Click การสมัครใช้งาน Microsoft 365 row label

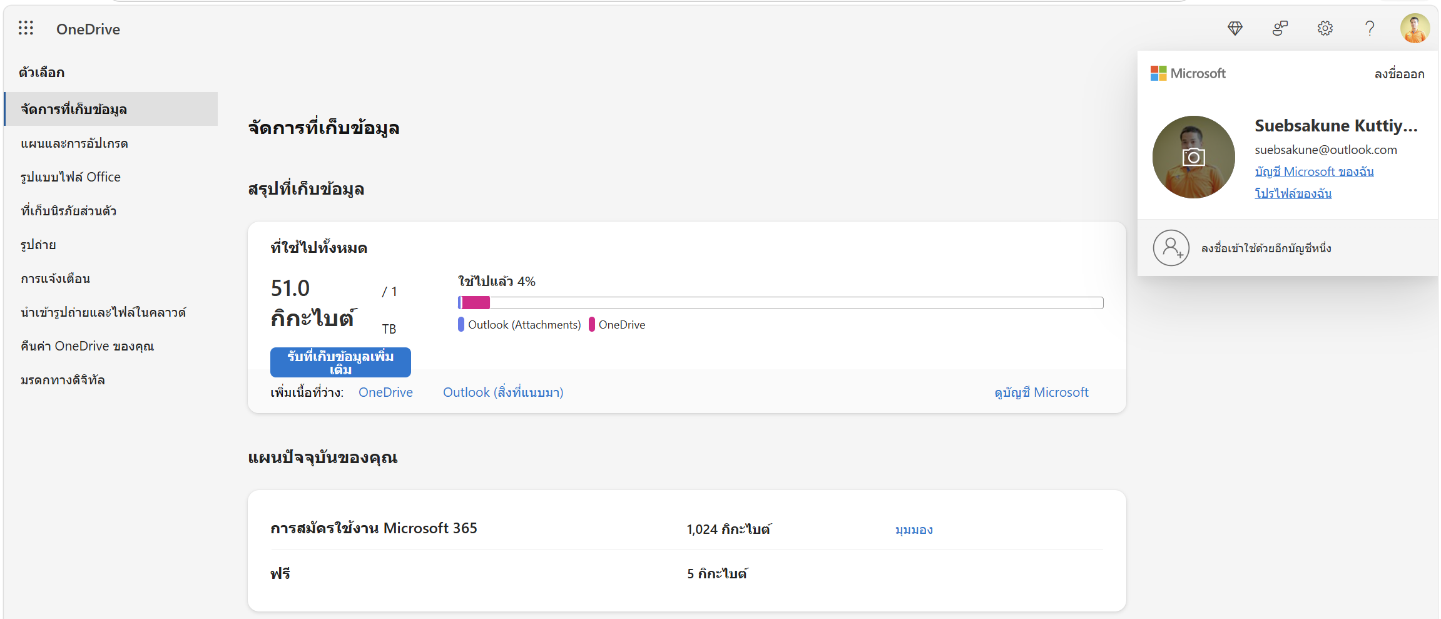tap(374, 528)
